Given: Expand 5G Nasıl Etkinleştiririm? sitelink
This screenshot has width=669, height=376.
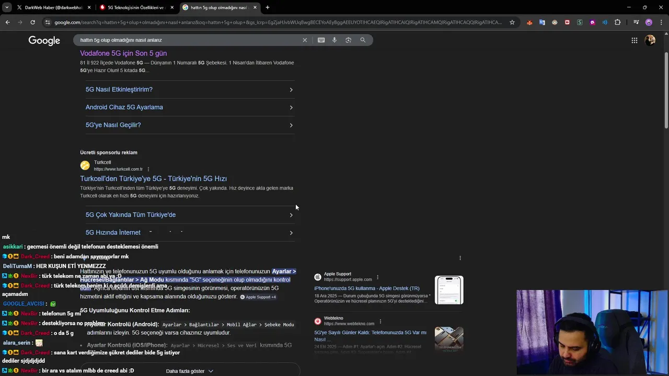Looking at the screenshot, I should (x=189, y=89).
